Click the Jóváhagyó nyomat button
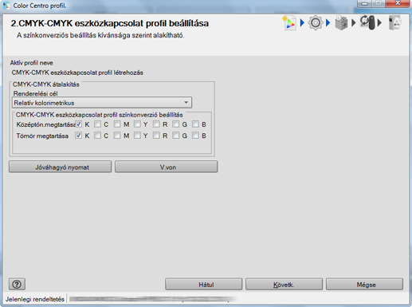The width and height of the screenshot is (412, 307). pos(61,167)
